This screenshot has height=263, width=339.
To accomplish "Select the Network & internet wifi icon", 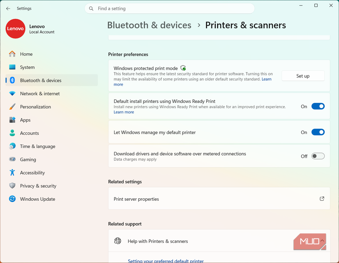I will point(12,93).
